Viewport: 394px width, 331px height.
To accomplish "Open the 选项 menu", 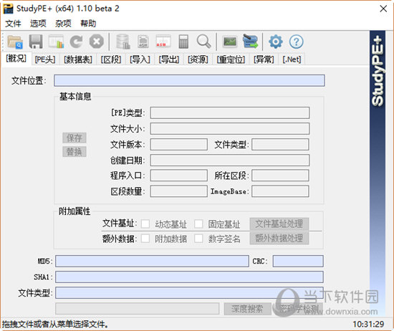I will coord(38,24).
